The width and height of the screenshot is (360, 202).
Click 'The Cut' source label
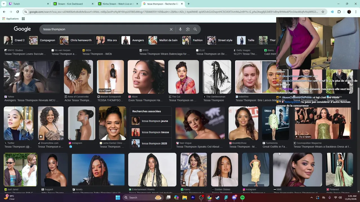(176, 97)
